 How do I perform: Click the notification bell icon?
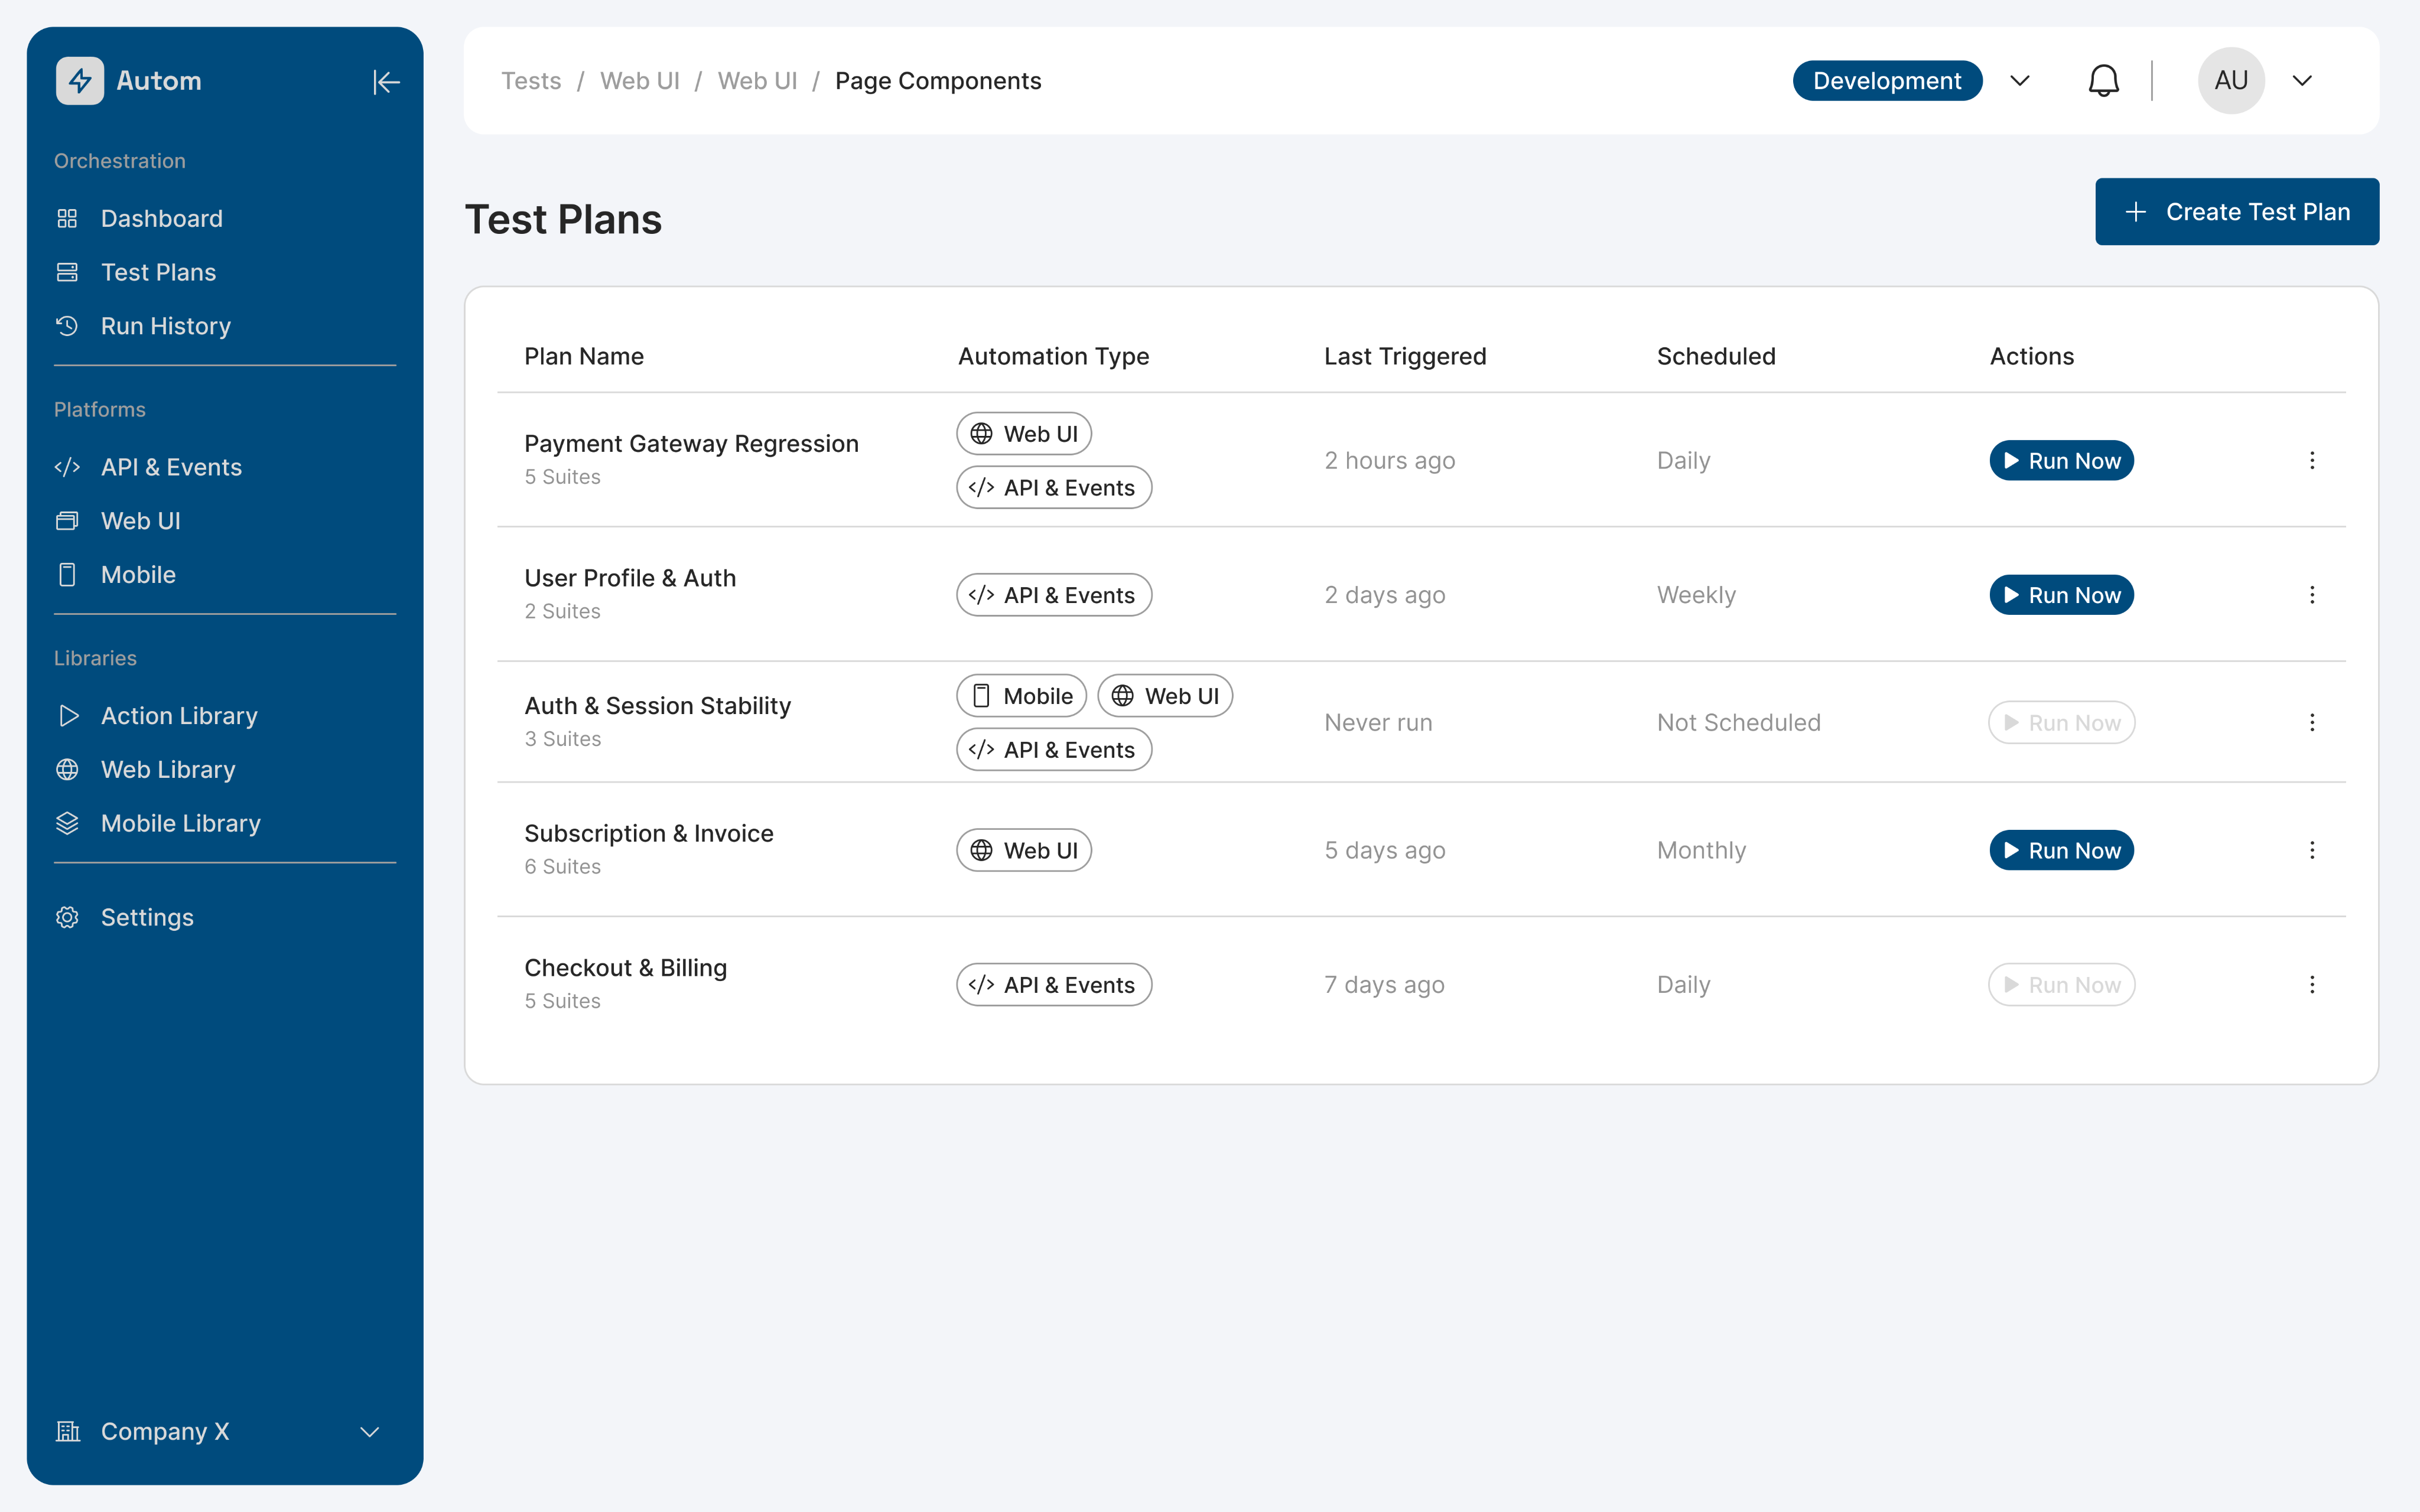pyautogui.click(x=2103, y=81)
